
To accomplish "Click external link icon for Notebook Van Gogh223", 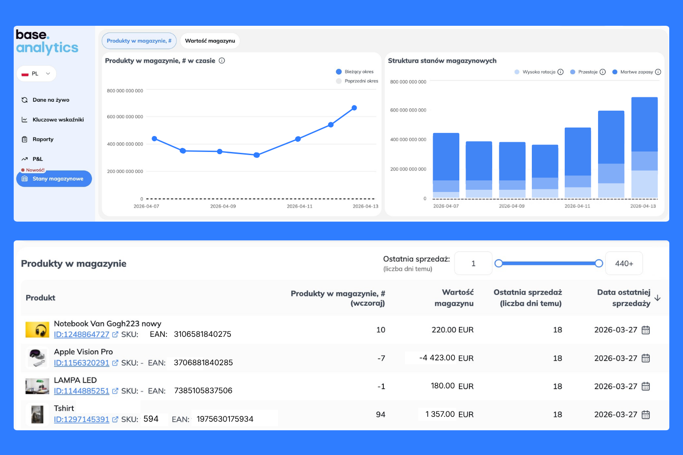I will (x=115, y=335).
